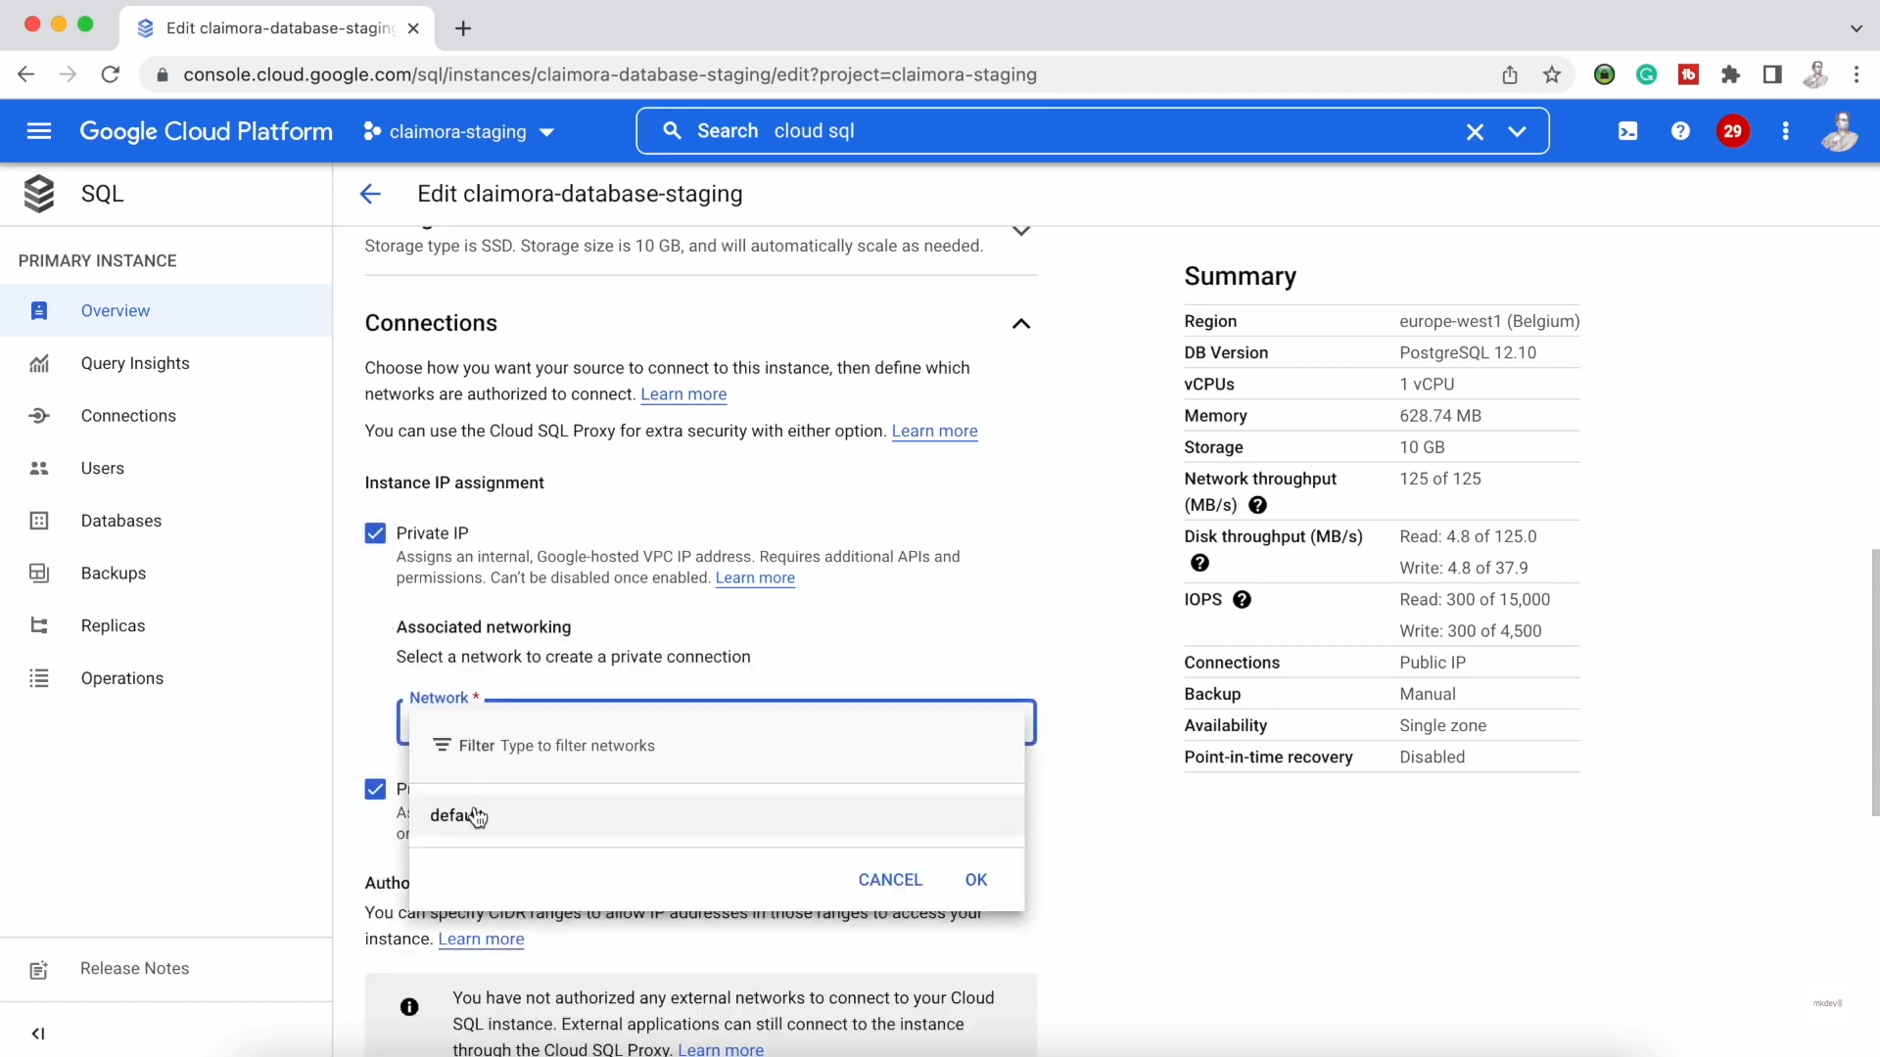
Task: Click the browser address bar URL
Action: [610, 74]
